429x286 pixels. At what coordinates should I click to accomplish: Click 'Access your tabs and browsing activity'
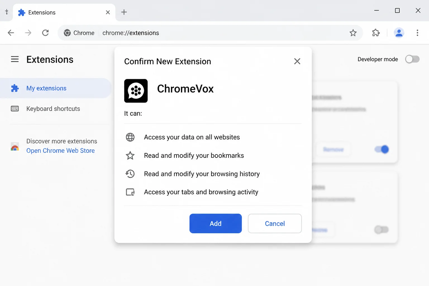(x=201, y=192)
